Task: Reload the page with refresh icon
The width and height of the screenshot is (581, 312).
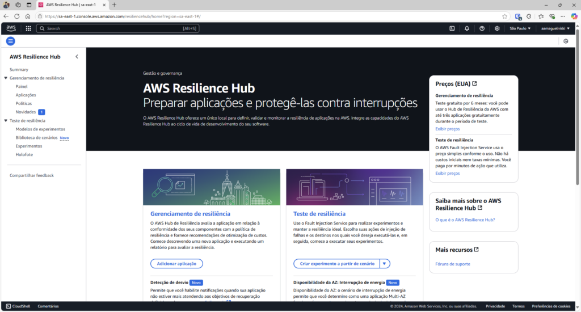Action: [x=16, y=16]
